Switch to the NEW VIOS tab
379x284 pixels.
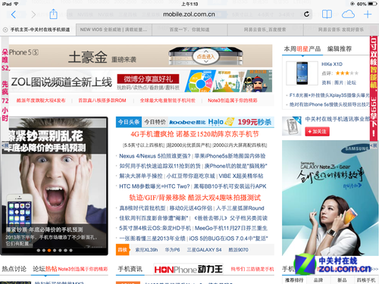pos(114,30)
